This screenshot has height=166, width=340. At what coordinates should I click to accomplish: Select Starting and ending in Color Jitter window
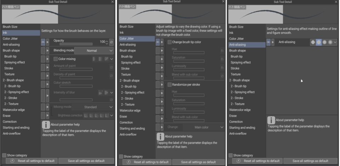coord(132,128)
